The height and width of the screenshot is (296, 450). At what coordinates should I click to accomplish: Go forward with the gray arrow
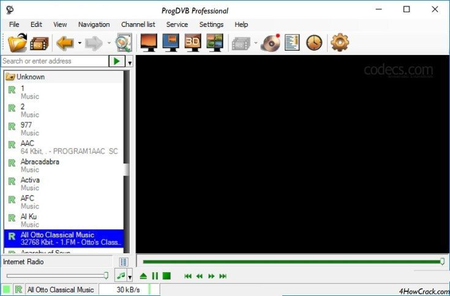coord(94,43)
